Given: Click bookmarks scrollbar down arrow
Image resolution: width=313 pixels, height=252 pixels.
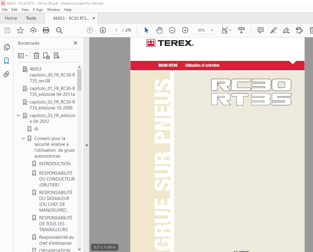Looking at the screenshot, I should [x=79, y=249].
